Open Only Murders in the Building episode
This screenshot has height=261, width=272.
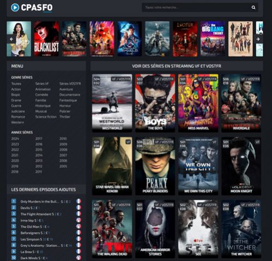(45, 201)
